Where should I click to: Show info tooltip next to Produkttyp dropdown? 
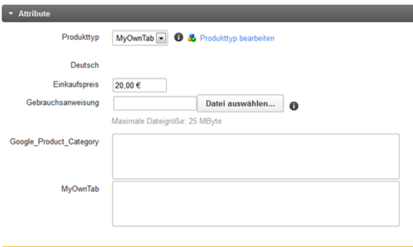[178, 38]
